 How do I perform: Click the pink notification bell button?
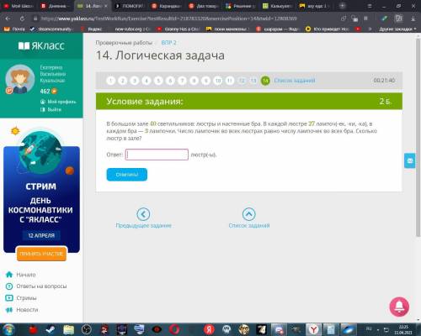[x=399, y=307]
